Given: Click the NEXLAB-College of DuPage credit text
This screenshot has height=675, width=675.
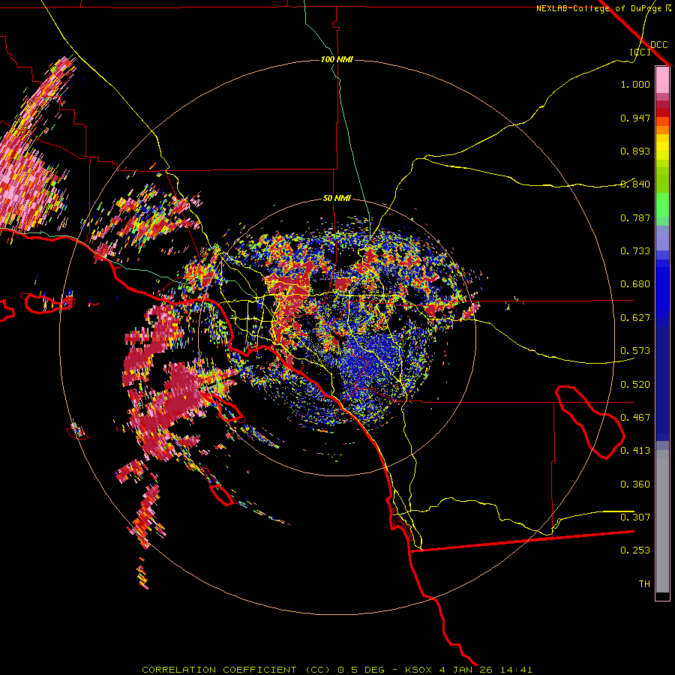Looking at the screenshot, I should pyautogui.click(x=598, y=8).
